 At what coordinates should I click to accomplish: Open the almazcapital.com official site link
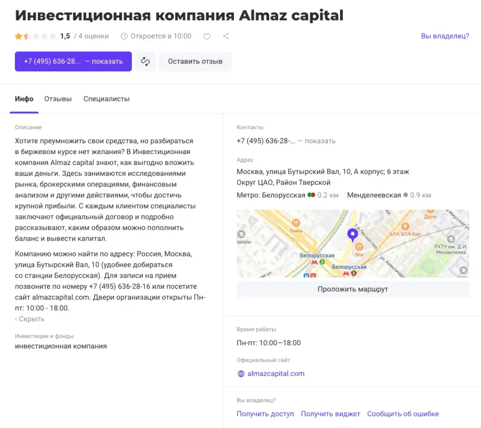[x=276, y=374]
